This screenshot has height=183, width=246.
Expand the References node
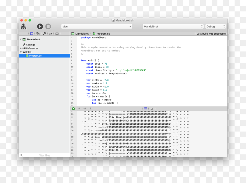[x=21, y=48]
